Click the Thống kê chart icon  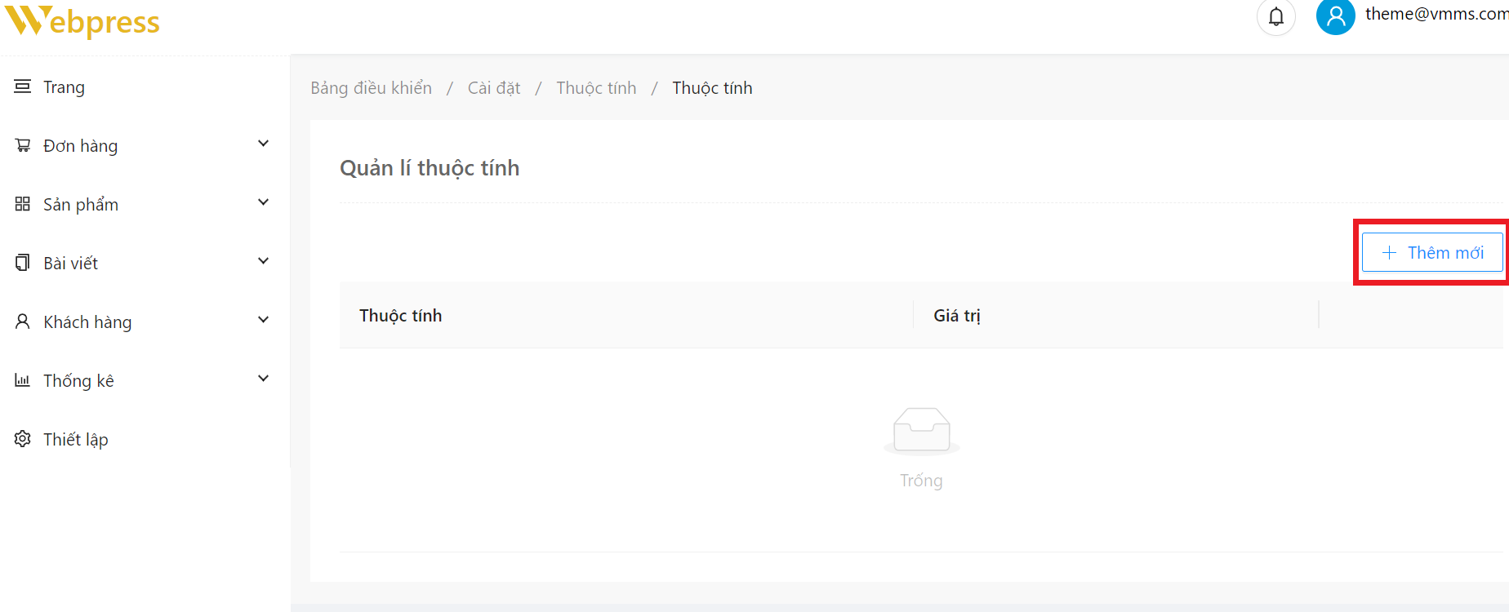(x=23, y=380)
